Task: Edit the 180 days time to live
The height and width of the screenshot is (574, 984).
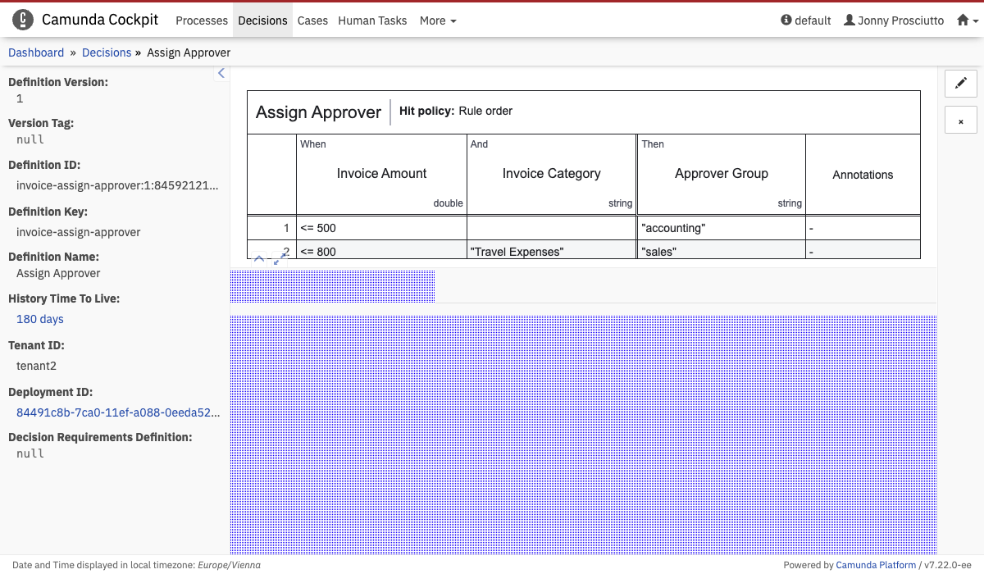Action: tap(40, 319)
